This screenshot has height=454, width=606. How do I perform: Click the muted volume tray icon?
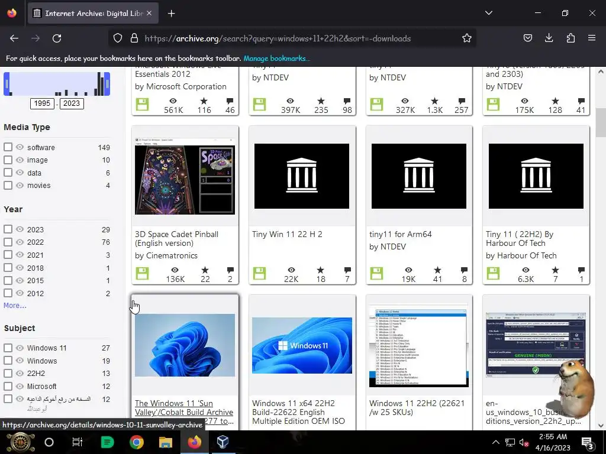(x=524, y=442)
